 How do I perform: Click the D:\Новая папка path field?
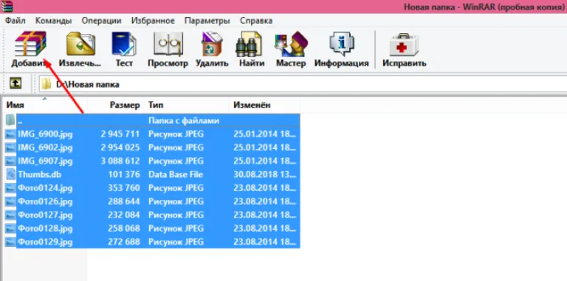tap(303, 85)
